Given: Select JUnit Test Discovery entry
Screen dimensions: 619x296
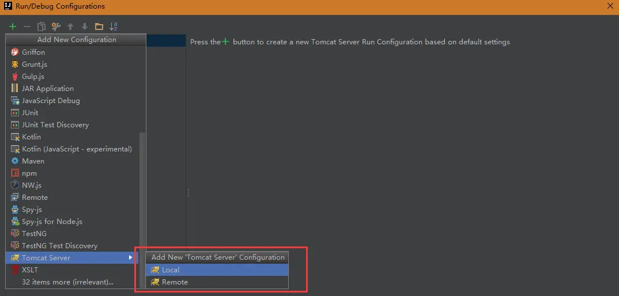Looking at the screenshot, I should 72,125.
